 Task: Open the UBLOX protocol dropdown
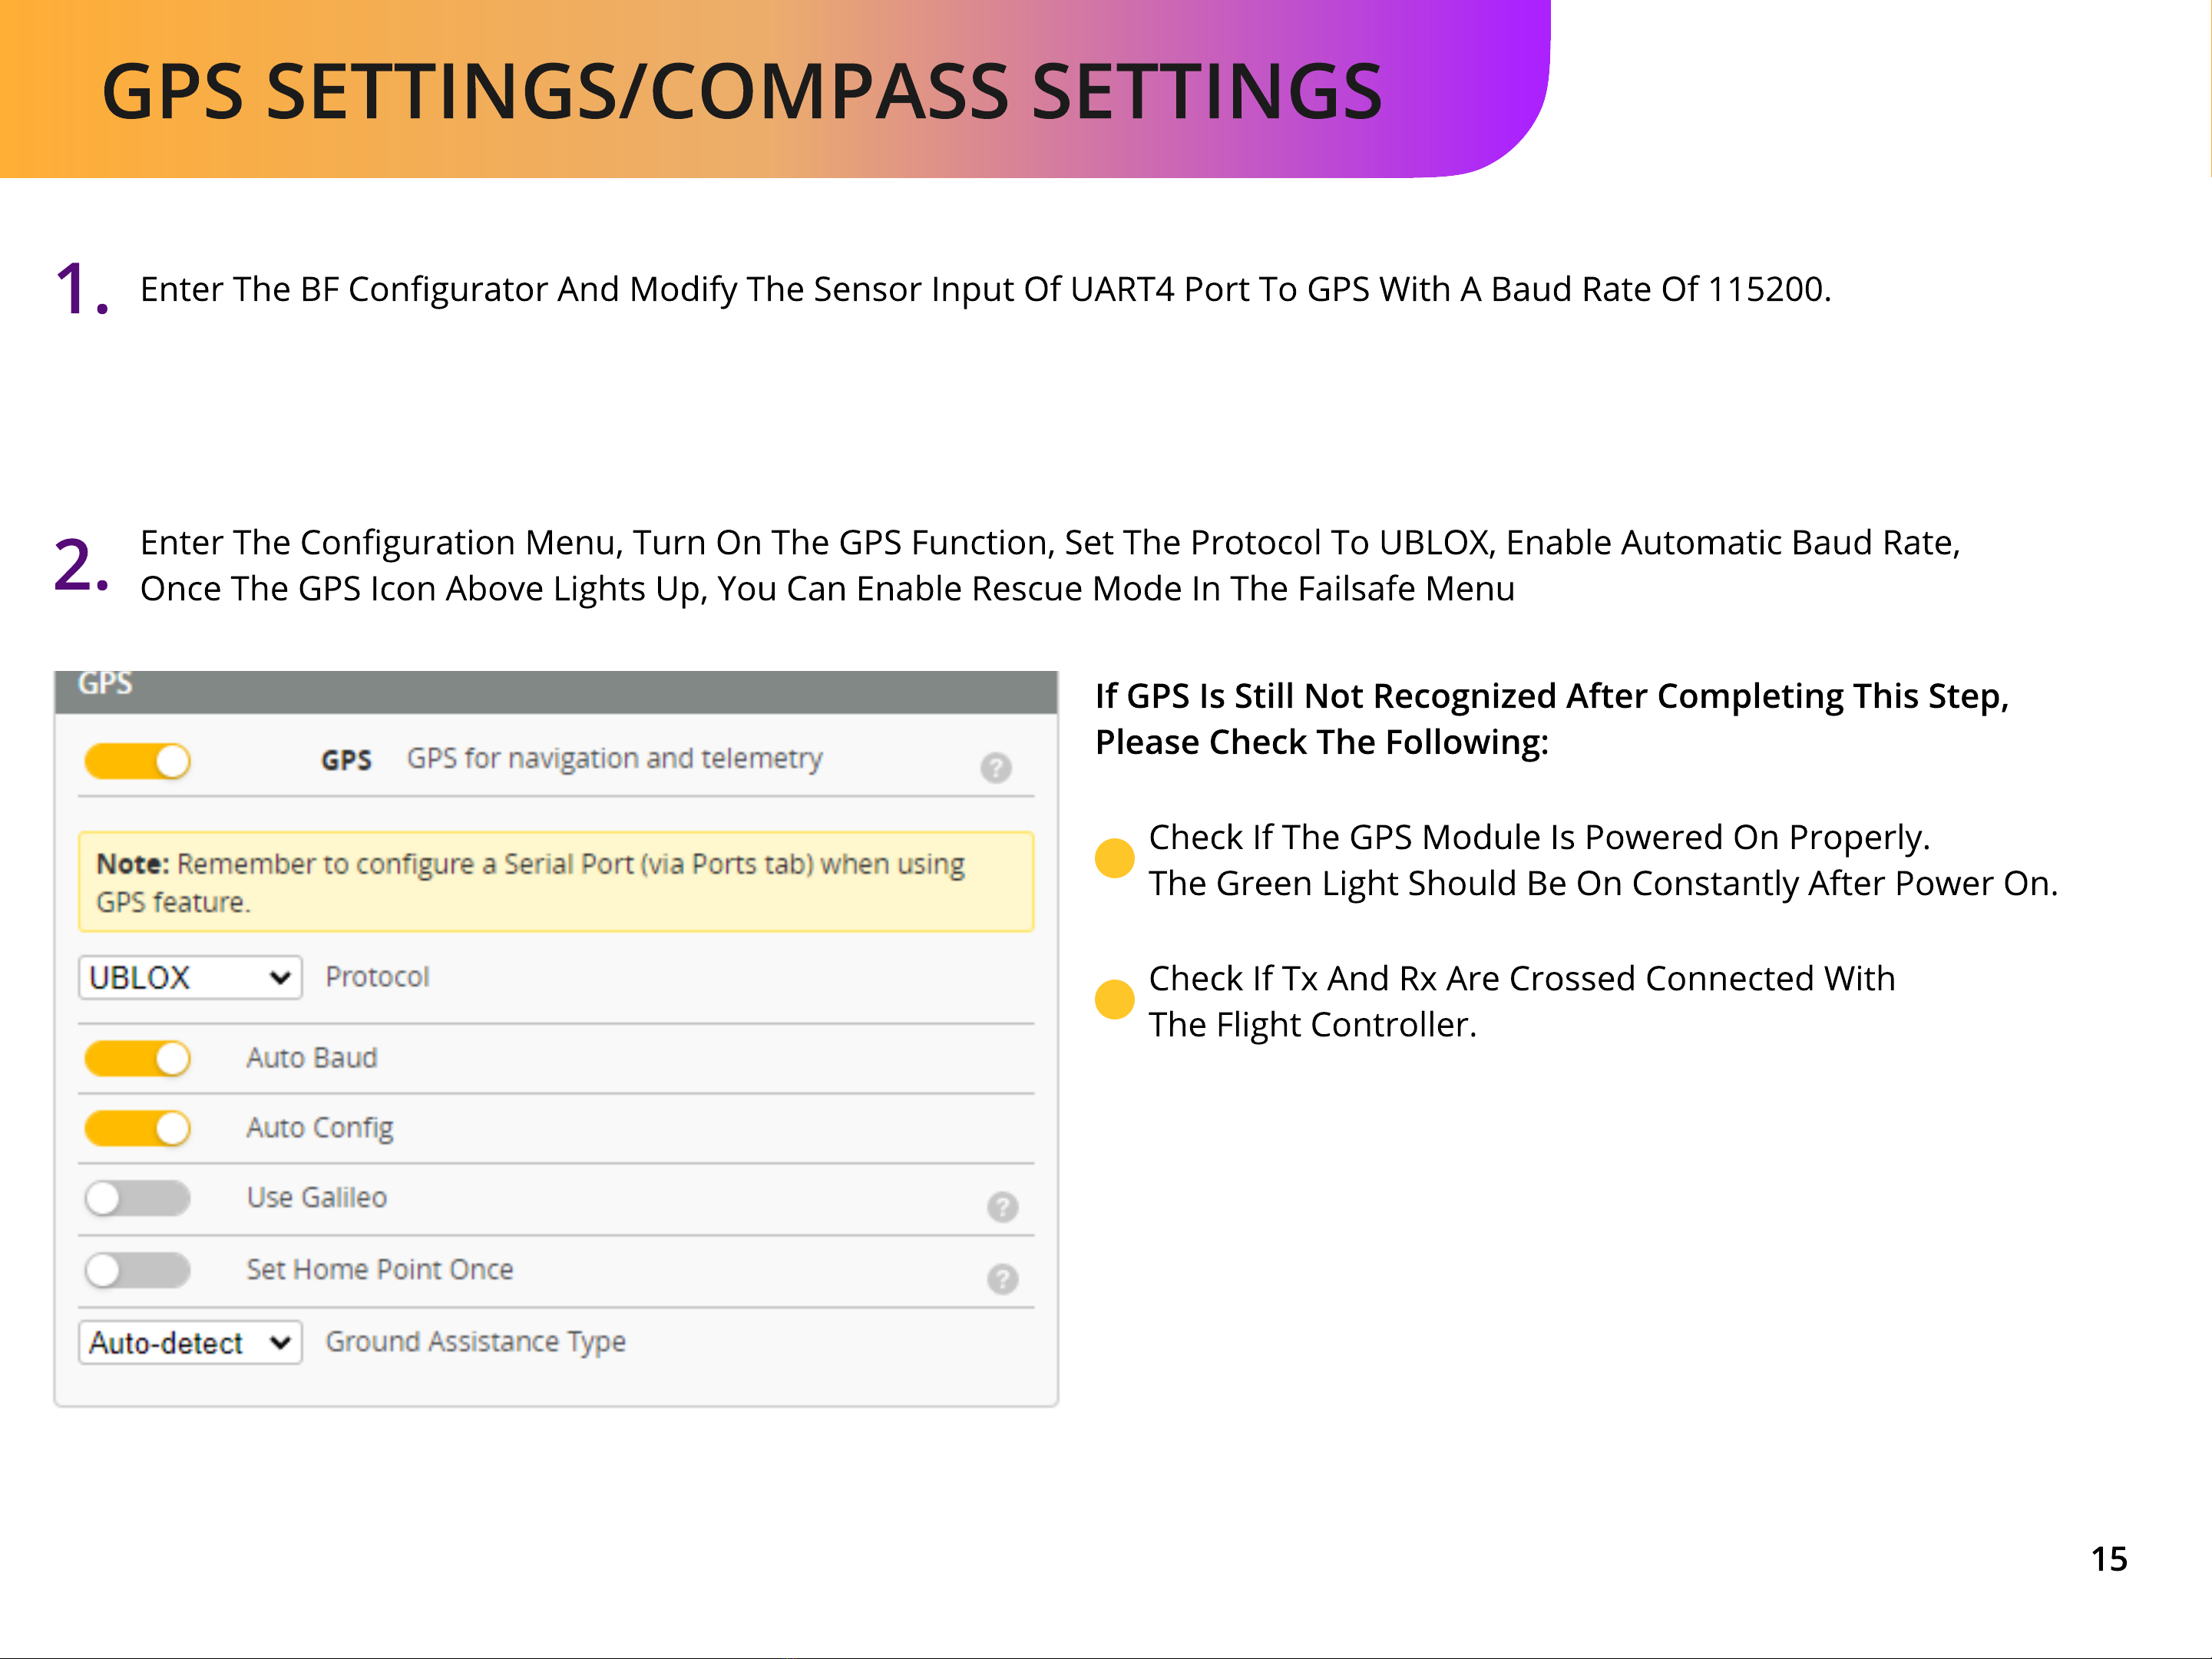tap(190, 977)
